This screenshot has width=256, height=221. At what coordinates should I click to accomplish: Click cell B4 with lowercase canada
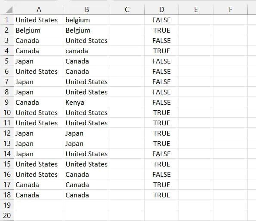(87, 51)
